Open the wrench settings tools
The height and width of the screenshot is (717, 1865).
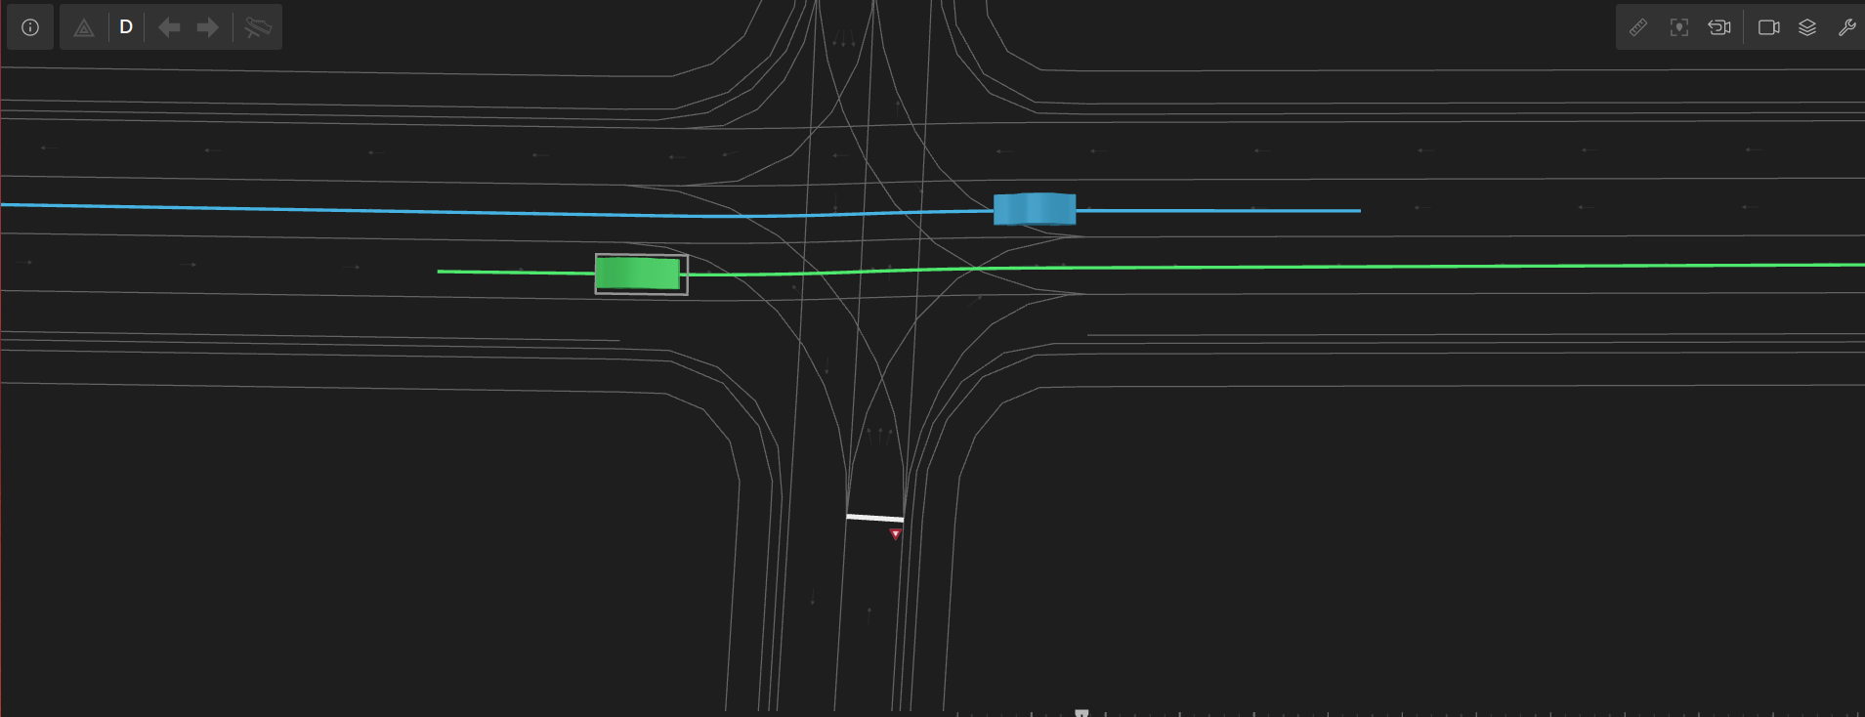(x=1846, y=27)
